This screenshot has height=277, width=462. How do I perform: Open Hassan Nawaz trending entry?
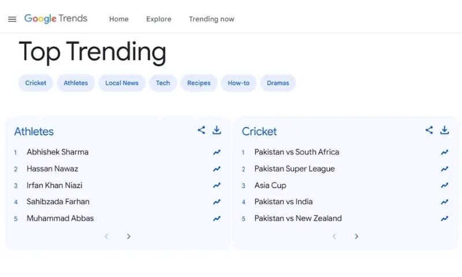click(52, 169)
